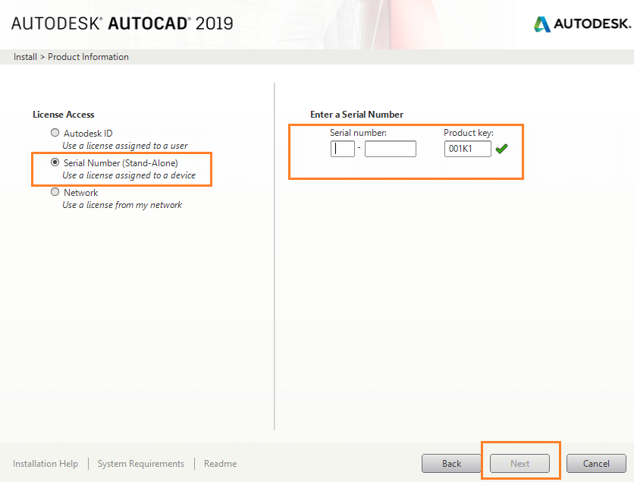This screenshot has width=634, height=482.
Task: Click the 'Product key:' label
Action: (x=469, y=133)
